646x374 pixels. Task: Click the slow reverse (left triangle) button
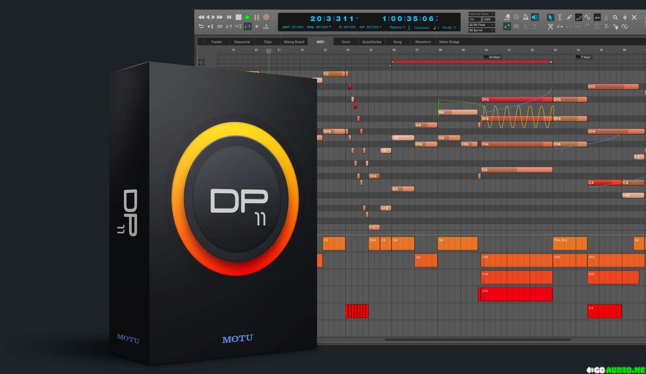(x=208, y=17)
